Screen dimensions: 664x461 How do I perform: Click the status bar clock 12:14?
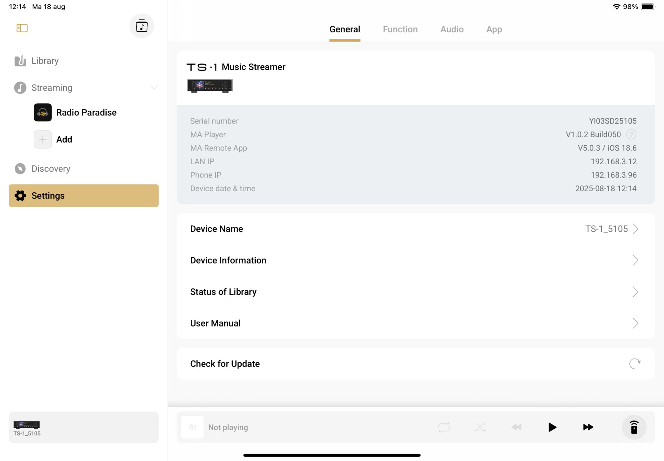[17, 7]
